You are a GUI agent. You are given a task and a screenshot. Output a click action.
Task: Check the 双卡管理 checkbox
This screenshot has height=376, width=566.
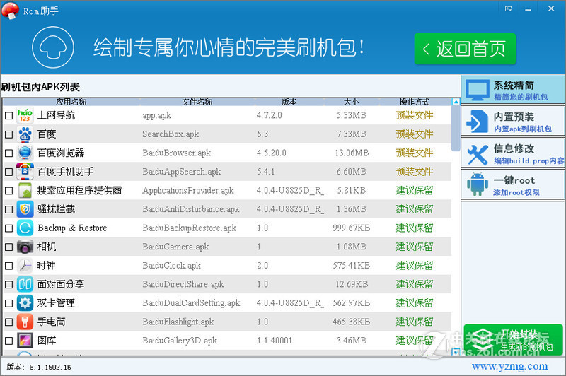[x=8, y=303]
